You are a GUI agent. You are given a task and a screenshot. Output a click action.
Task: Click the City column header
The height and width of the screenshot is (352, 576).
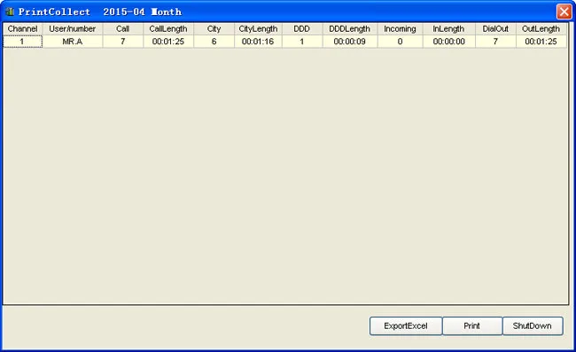pos(214,29)
